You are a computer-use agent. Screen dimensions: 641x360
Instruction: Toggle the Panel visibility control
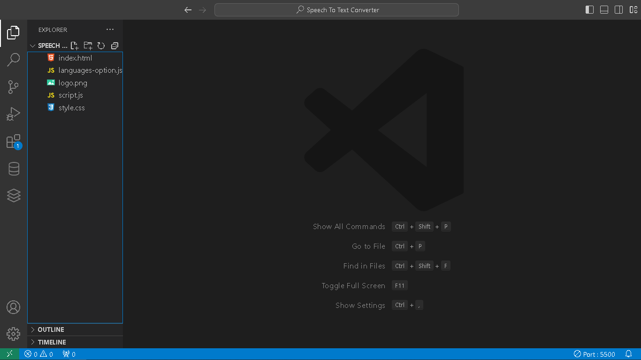click(x=604, y=9)
